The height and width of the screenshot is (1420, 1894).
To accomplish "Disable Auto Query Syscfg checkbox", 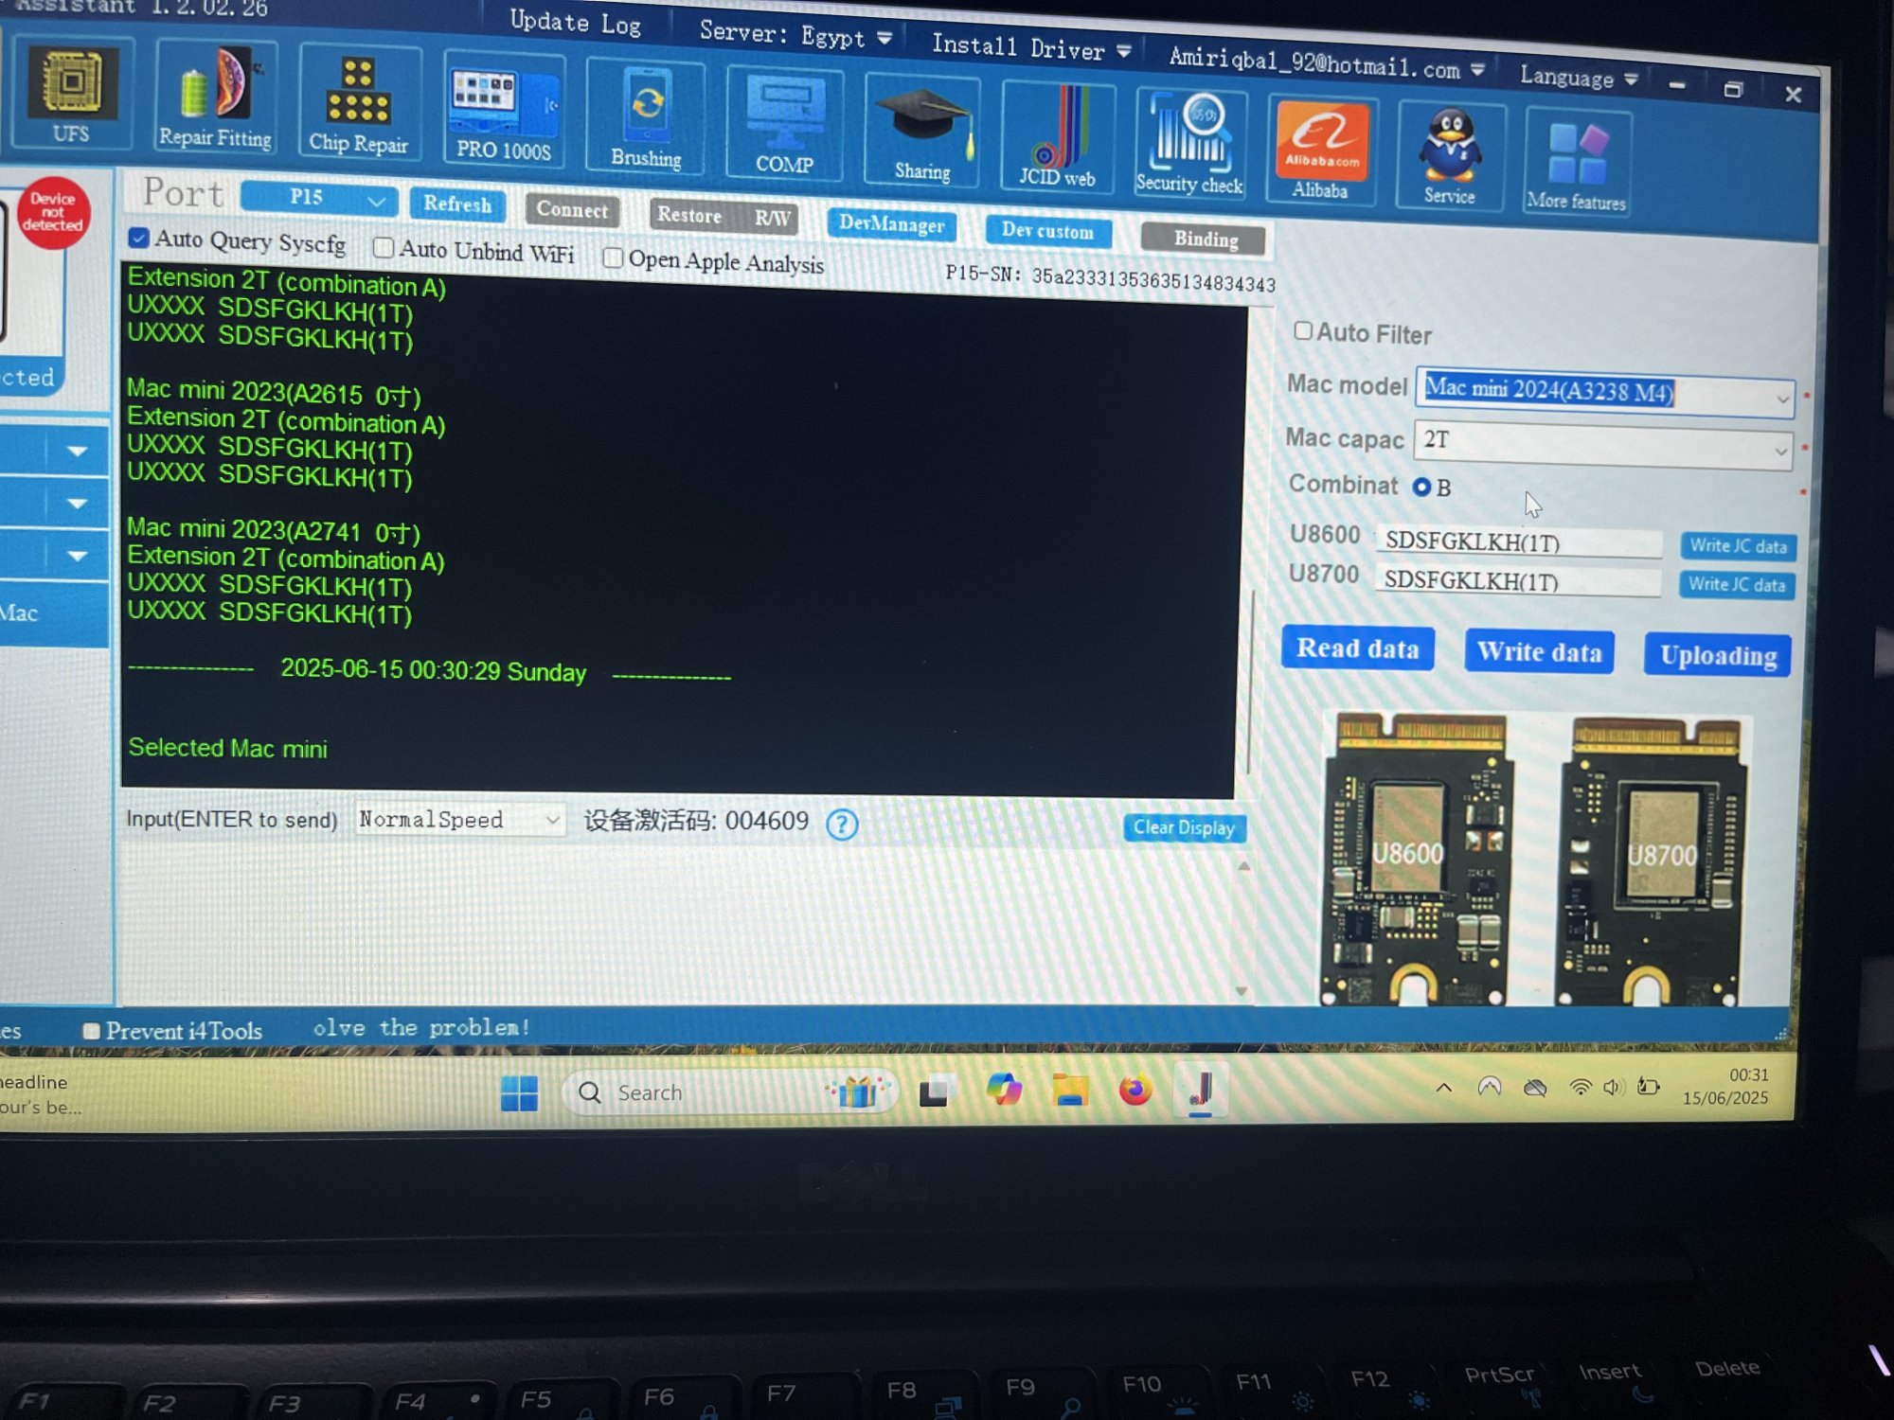I will (x=139, y=238).
